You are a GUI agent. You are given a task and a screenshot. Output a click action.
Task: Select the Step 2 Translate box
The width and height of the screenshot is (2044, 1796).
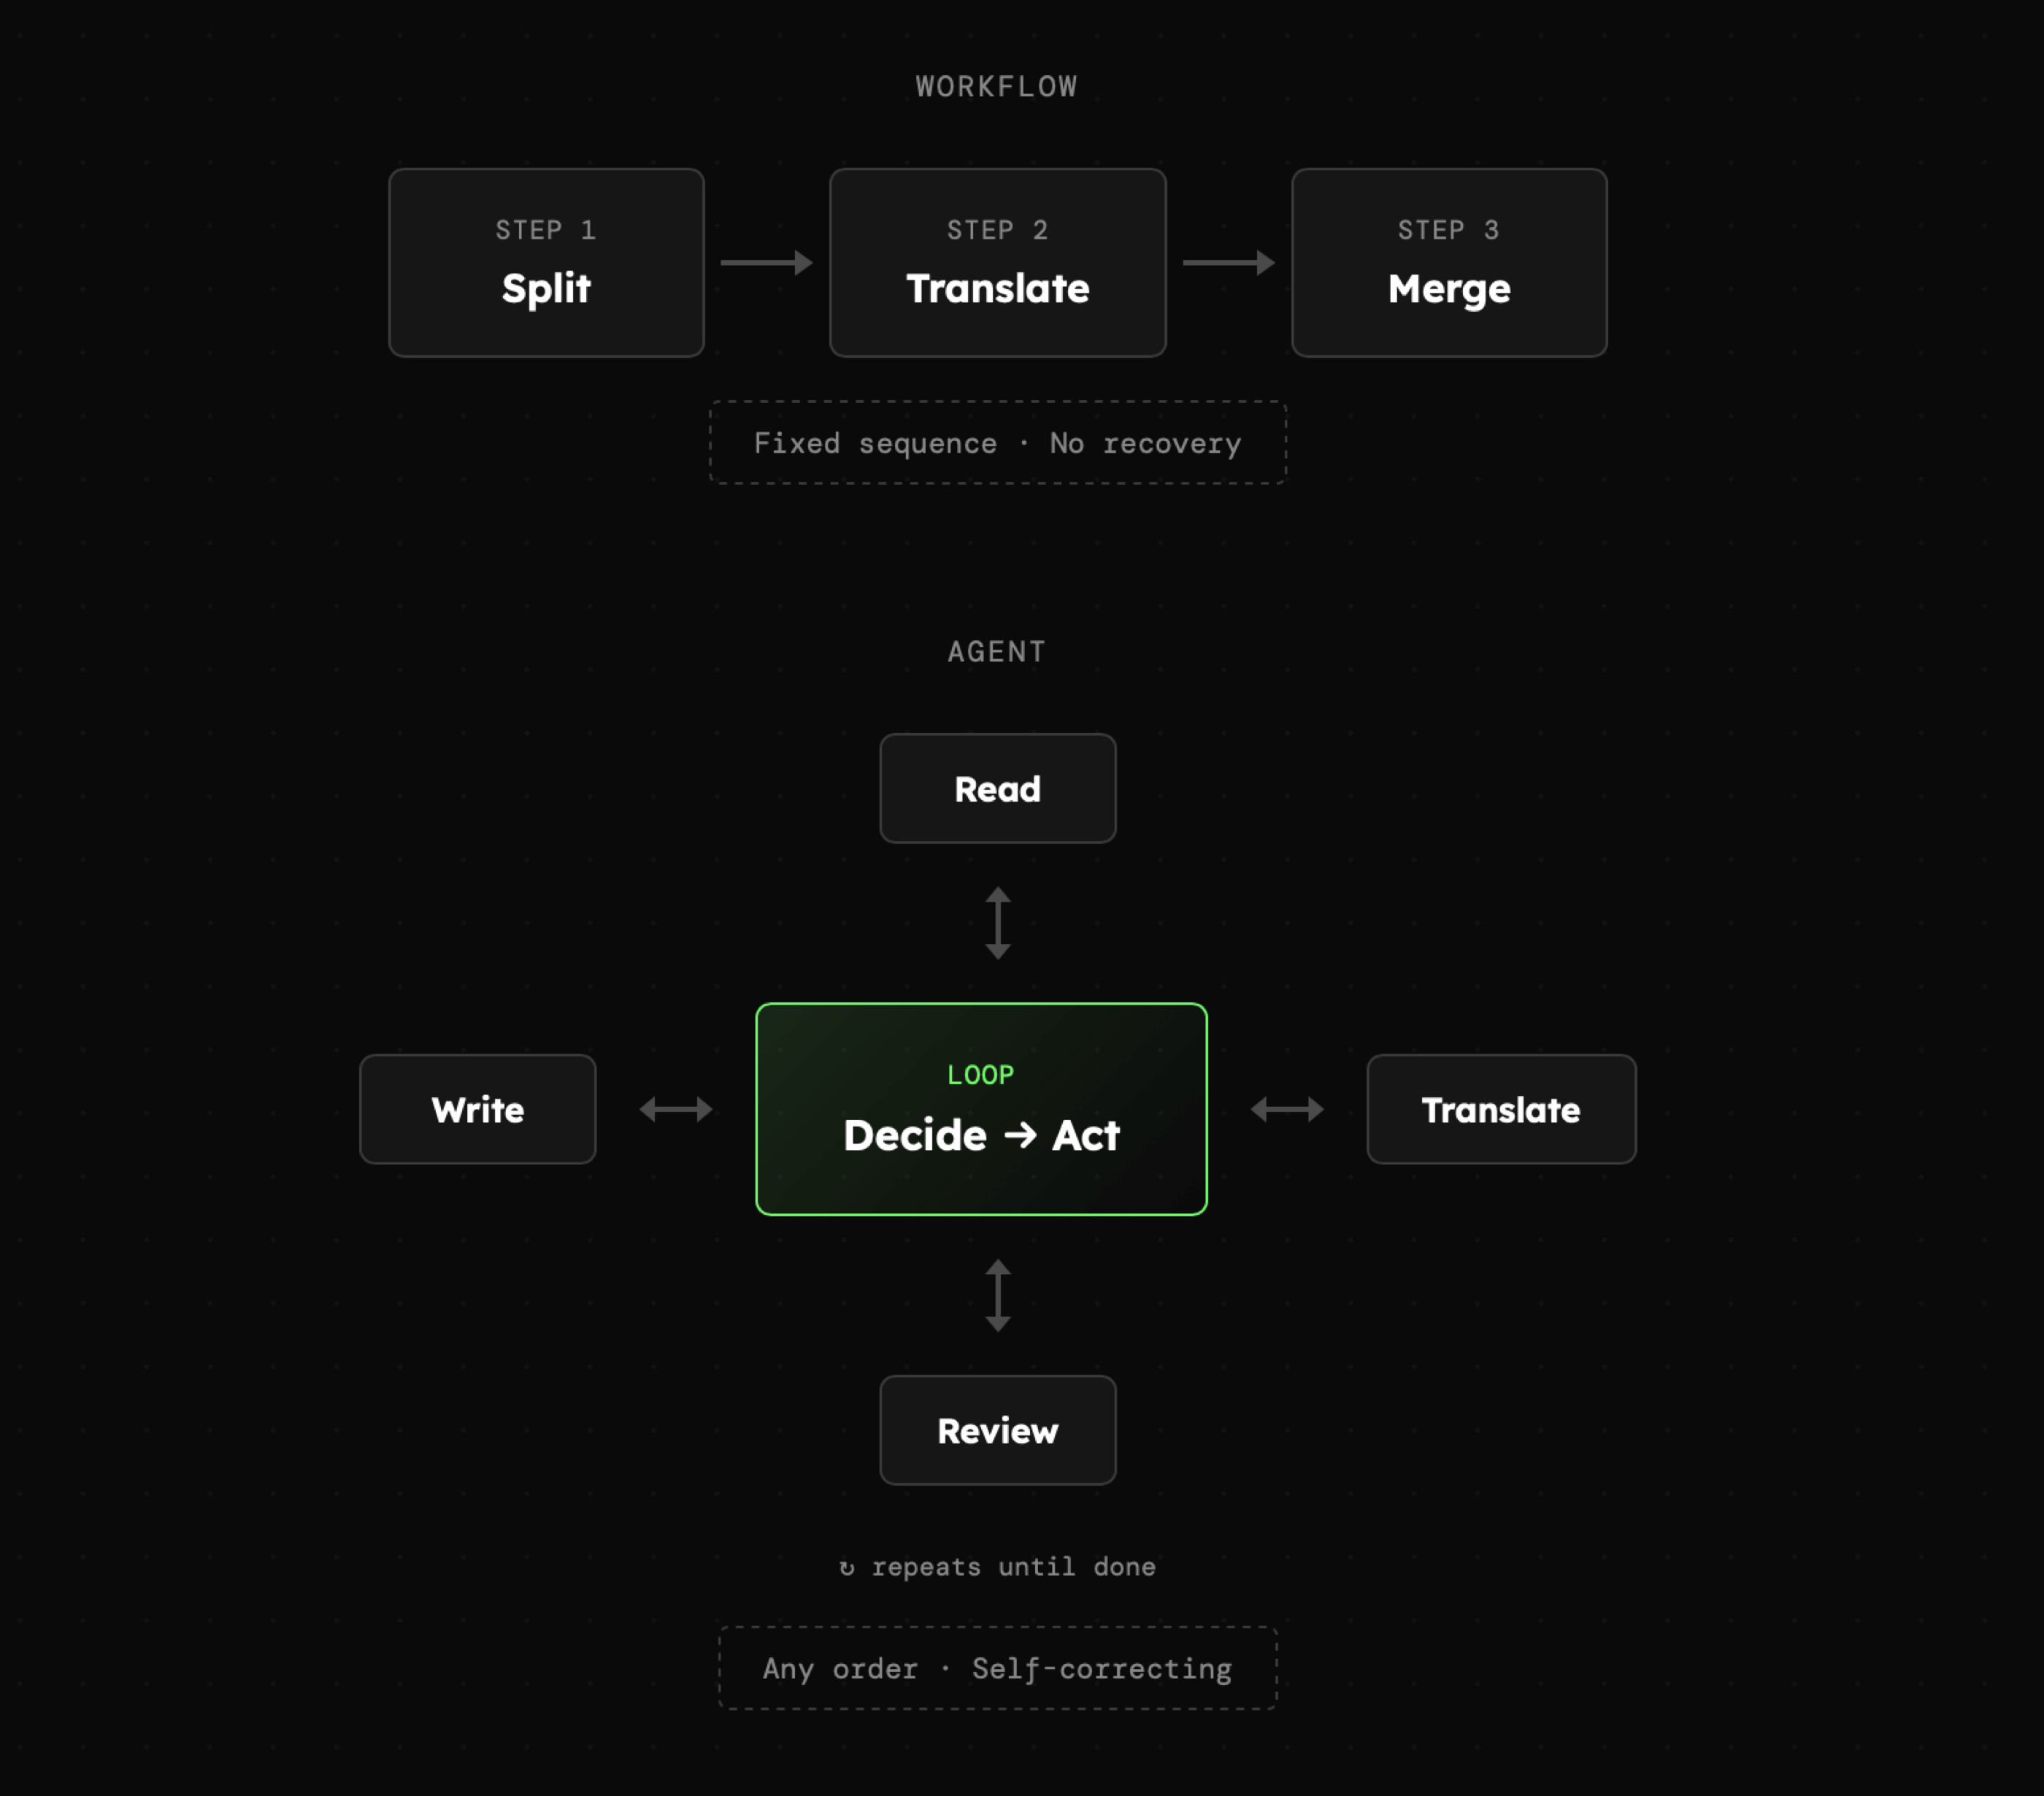pos(997,263)
